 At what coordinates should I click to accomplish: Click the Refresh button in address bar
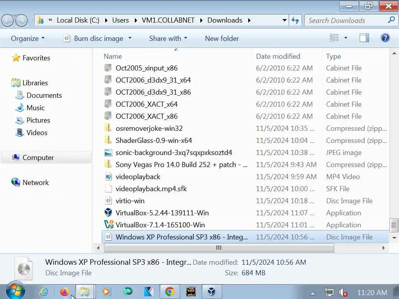pyautogui.click(x=295, y=20)
